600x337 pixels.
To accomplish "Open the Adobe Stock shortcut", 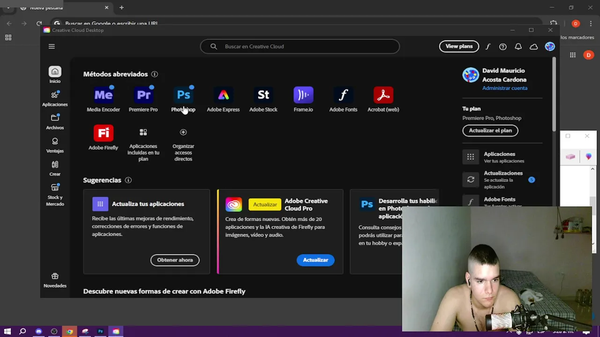I will [x=263, y=99].
